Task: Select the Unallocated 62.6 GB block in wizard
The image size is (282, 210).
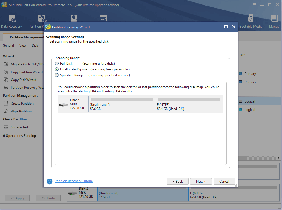Action: 122,104
